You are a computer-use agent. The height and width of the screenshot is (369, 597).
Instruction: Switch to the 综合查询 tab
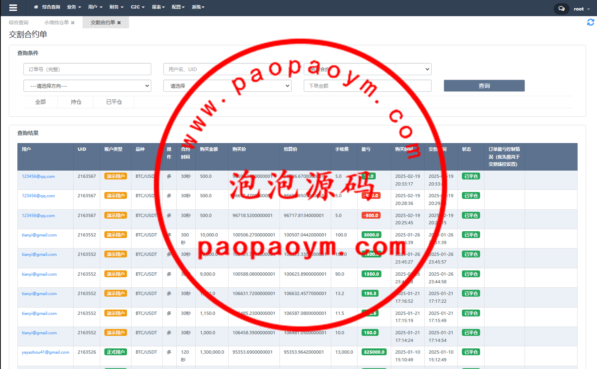pyautogui.click(x=19, y=23)
